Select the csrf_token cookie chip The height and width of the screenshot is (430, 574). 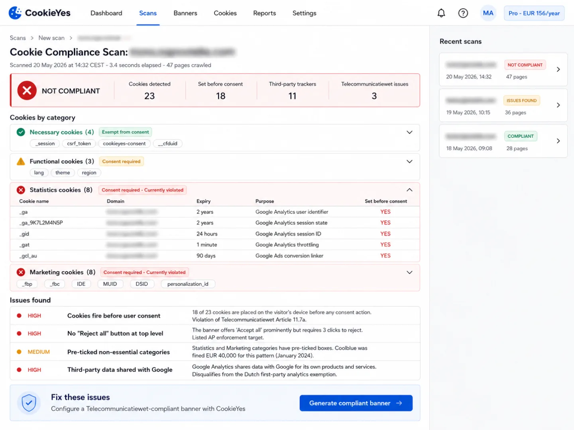click(79, 143)
